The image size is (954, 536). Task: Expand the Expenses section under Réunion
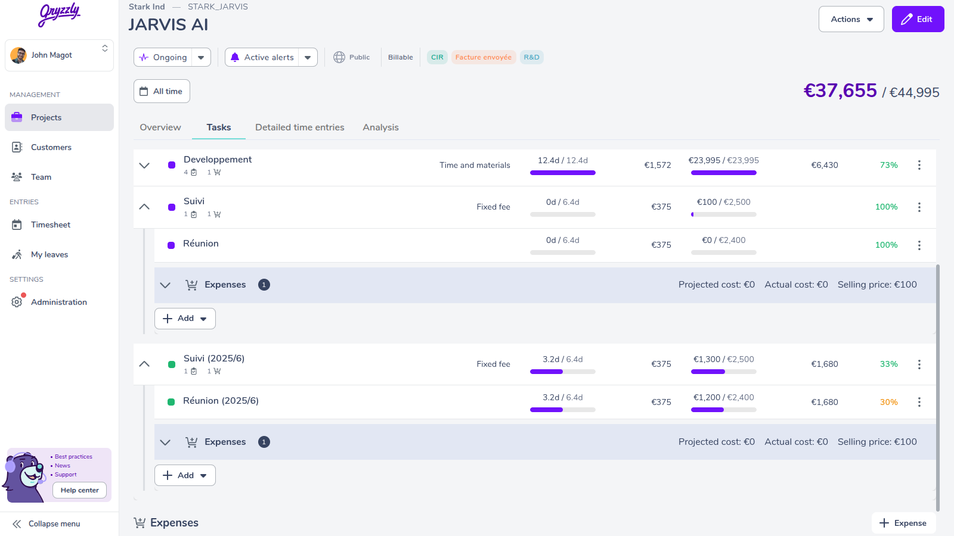(x=165, y=285)
